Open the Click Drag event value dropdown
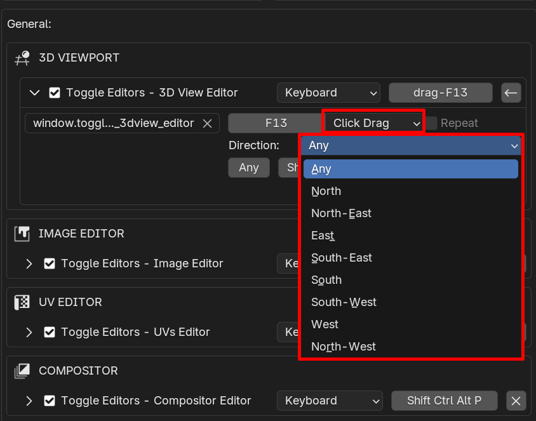The image size is (536, 421). [x=374, y=123]
